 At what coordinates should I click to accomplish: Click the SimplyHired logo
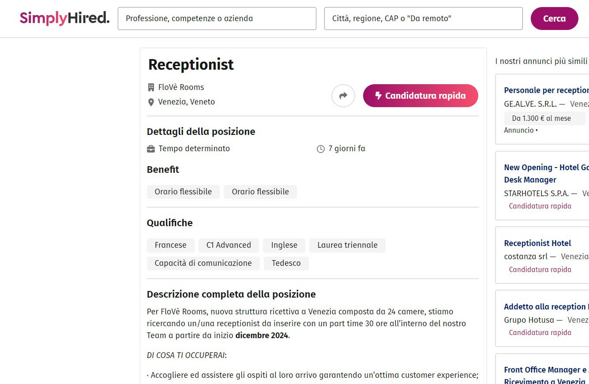click(64, 18)
